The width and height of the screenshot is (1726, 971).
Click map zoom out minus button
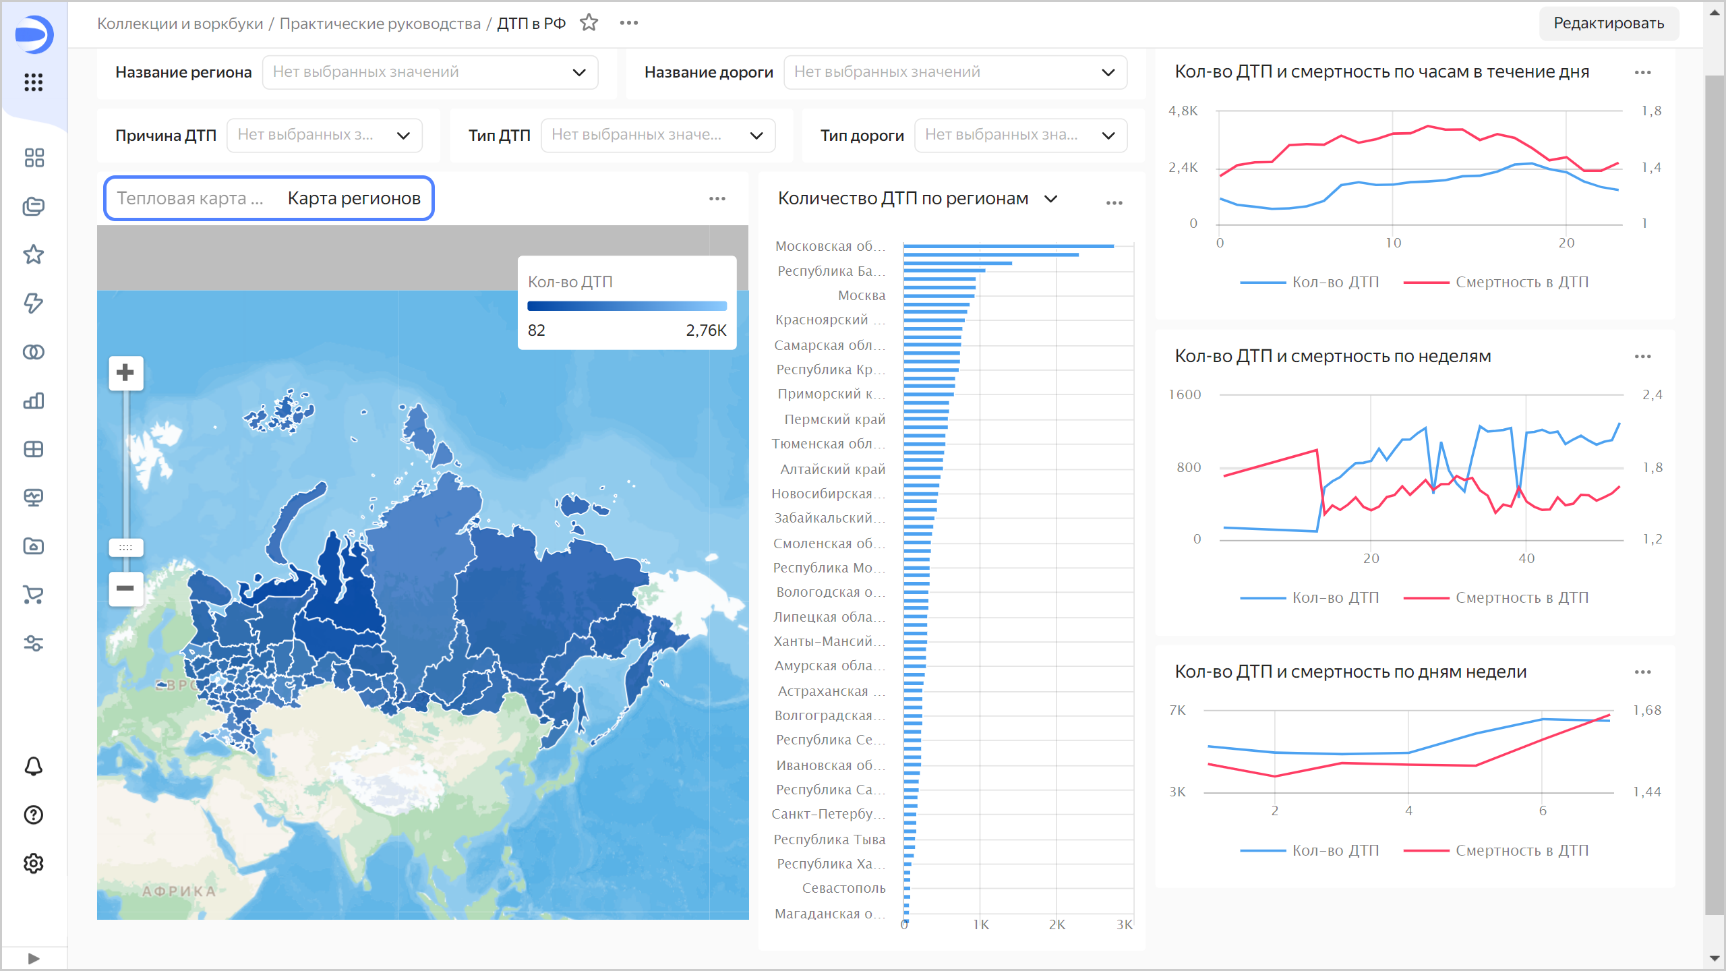tap(125, 588)
